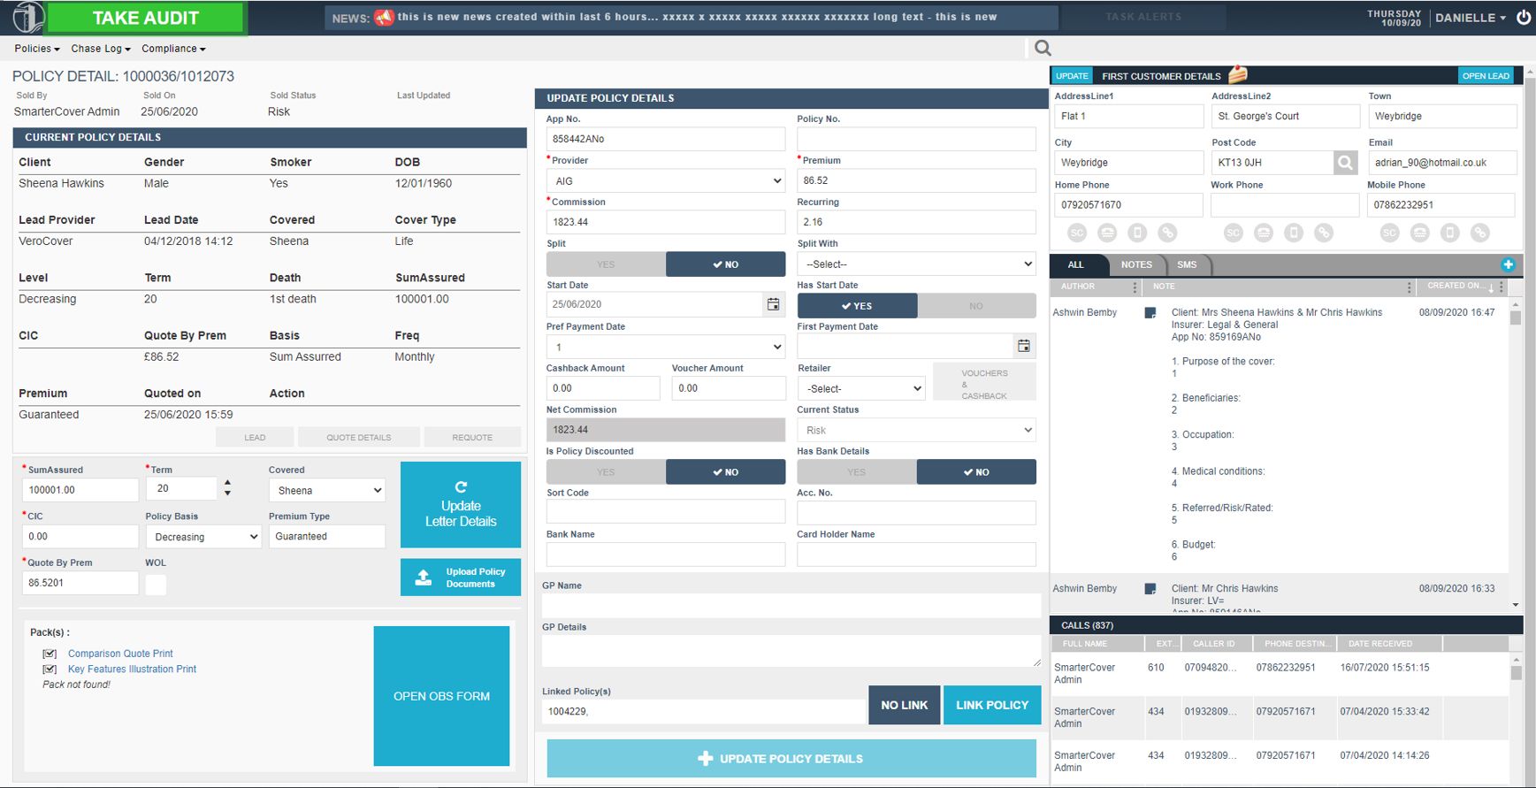1536x788 pixels.
Task: Set Has Start Date to NO
Action: click(x=975, y=306)
